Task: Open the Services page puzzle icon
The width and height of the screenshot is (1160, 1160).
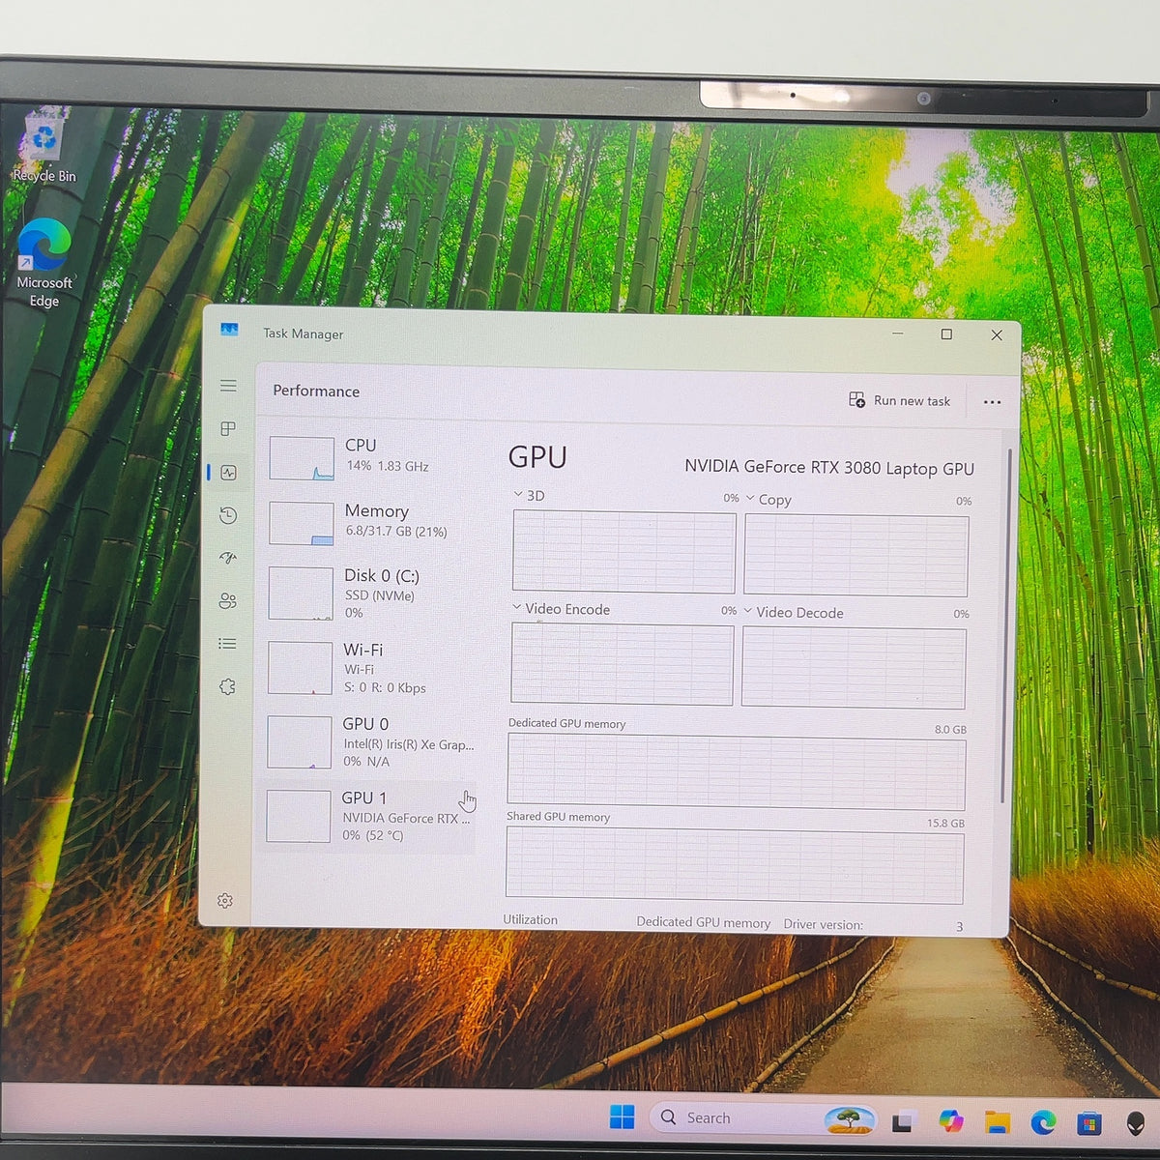Action: pyautogui.click(x=228, y=686)
